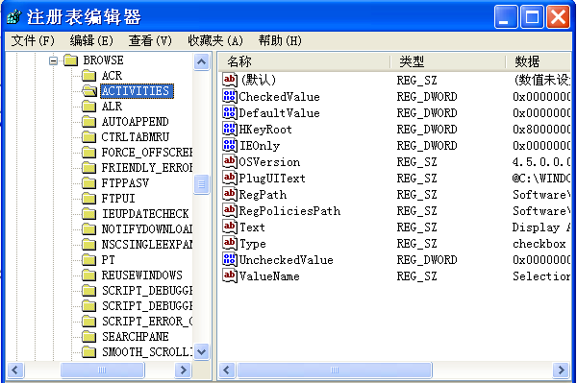The height and width of the screenshot is (383, 577).
Task: Sort by the 名称 column header
Action: click(304, 61)
